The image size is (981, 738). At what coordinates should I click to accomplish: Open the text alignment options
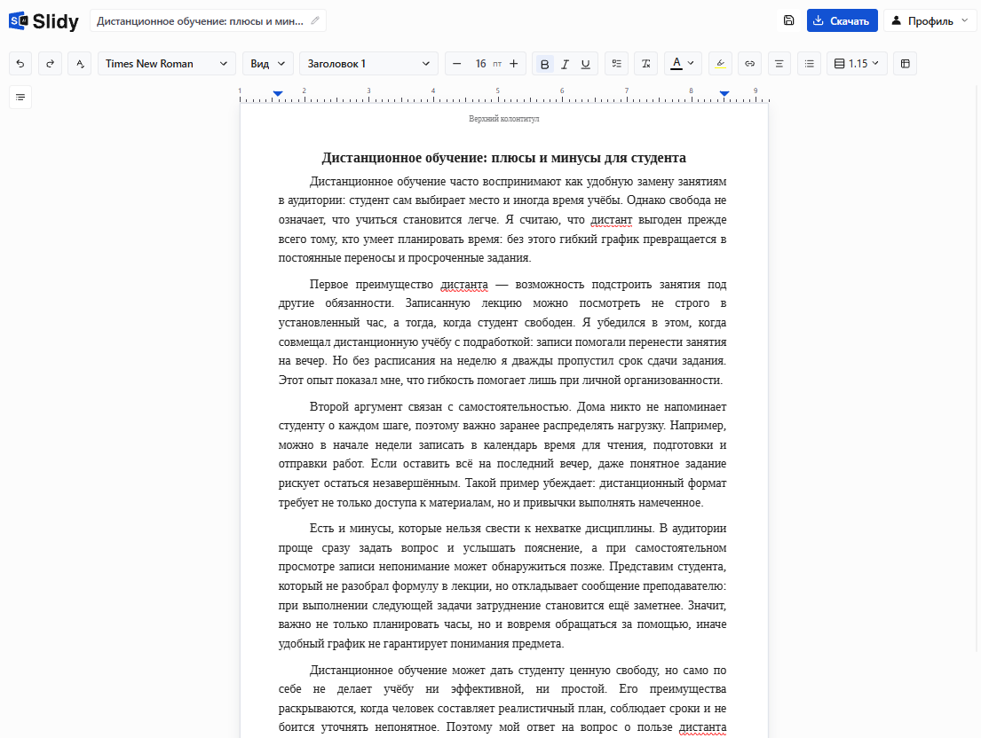click(779, 64)
